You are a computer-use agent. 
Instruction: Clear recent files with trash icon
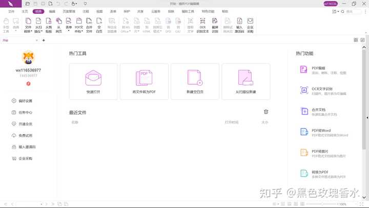point(266,112)
